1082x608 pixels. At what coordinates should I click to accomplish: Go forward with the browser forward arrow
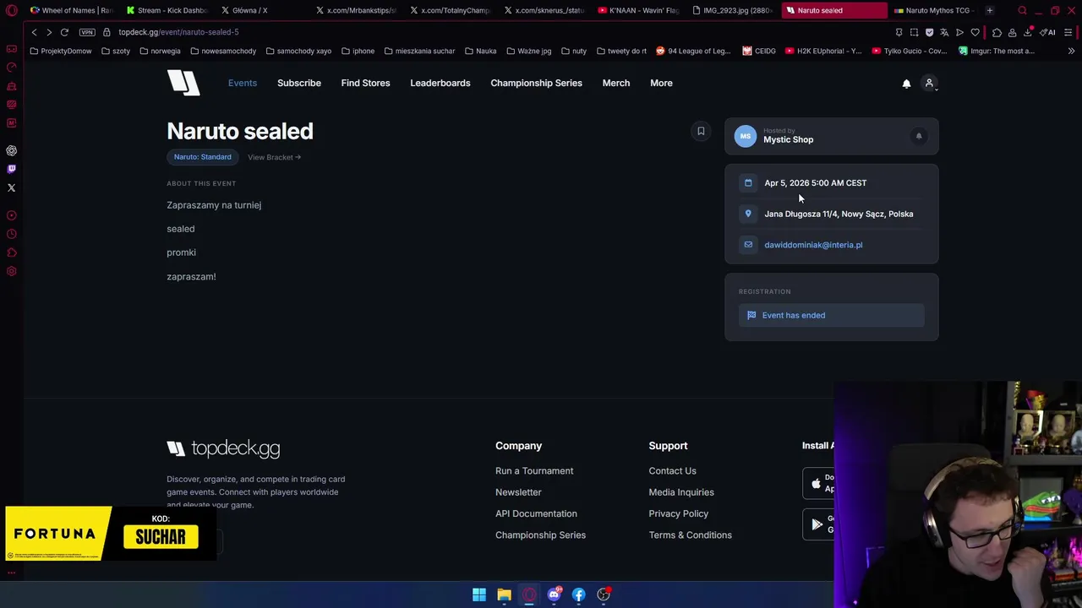[49, 32]
